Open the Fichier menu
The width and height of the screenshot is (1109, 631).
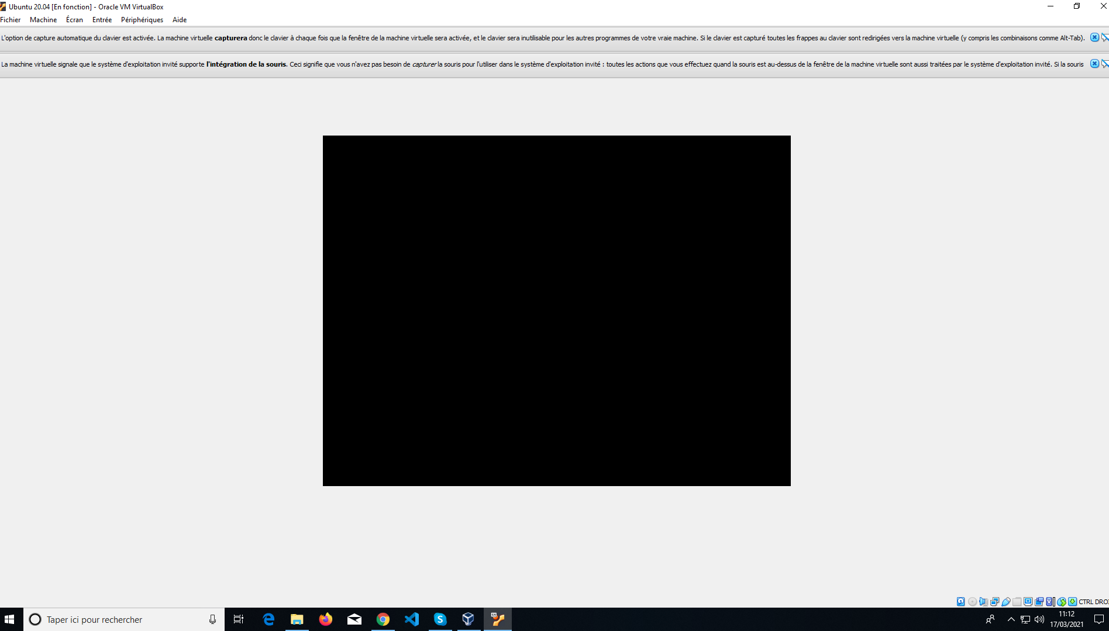pyautogui.click(x=11, y=20)
